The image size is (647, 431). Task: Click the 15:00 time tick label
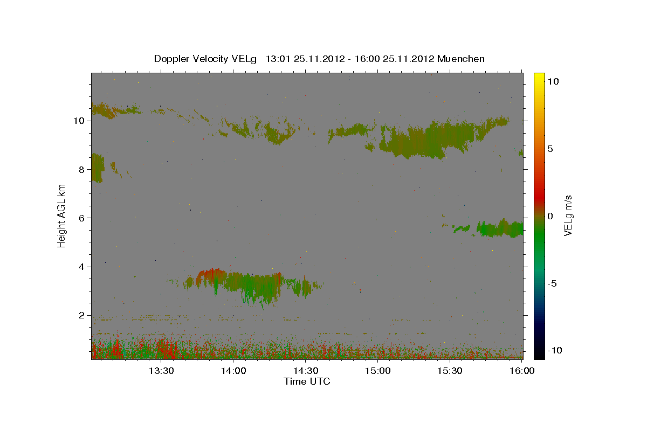coord(378,371)
